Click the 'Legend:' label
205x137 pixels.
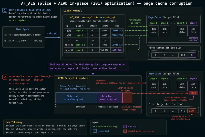(x=96, y=122)
